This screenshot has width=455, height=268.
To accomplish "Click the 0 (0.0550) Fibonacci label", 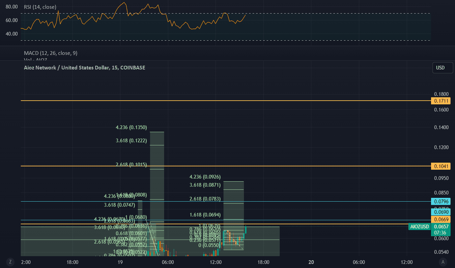I will 209,245.
